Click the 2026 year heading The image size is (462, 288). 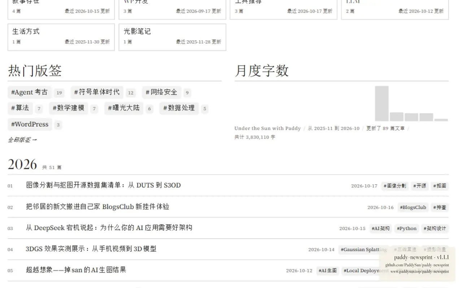point(22,165)
